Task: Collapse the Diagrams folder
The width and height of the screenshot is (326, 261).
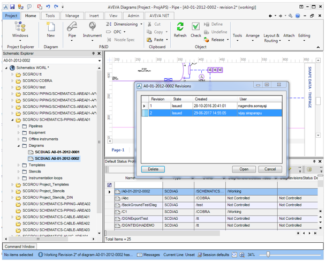Action: click(x=18, y=146)
